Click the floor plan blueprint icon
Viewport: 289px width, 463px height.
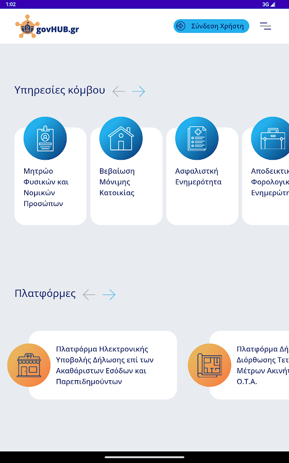click(x=209, y=365)
